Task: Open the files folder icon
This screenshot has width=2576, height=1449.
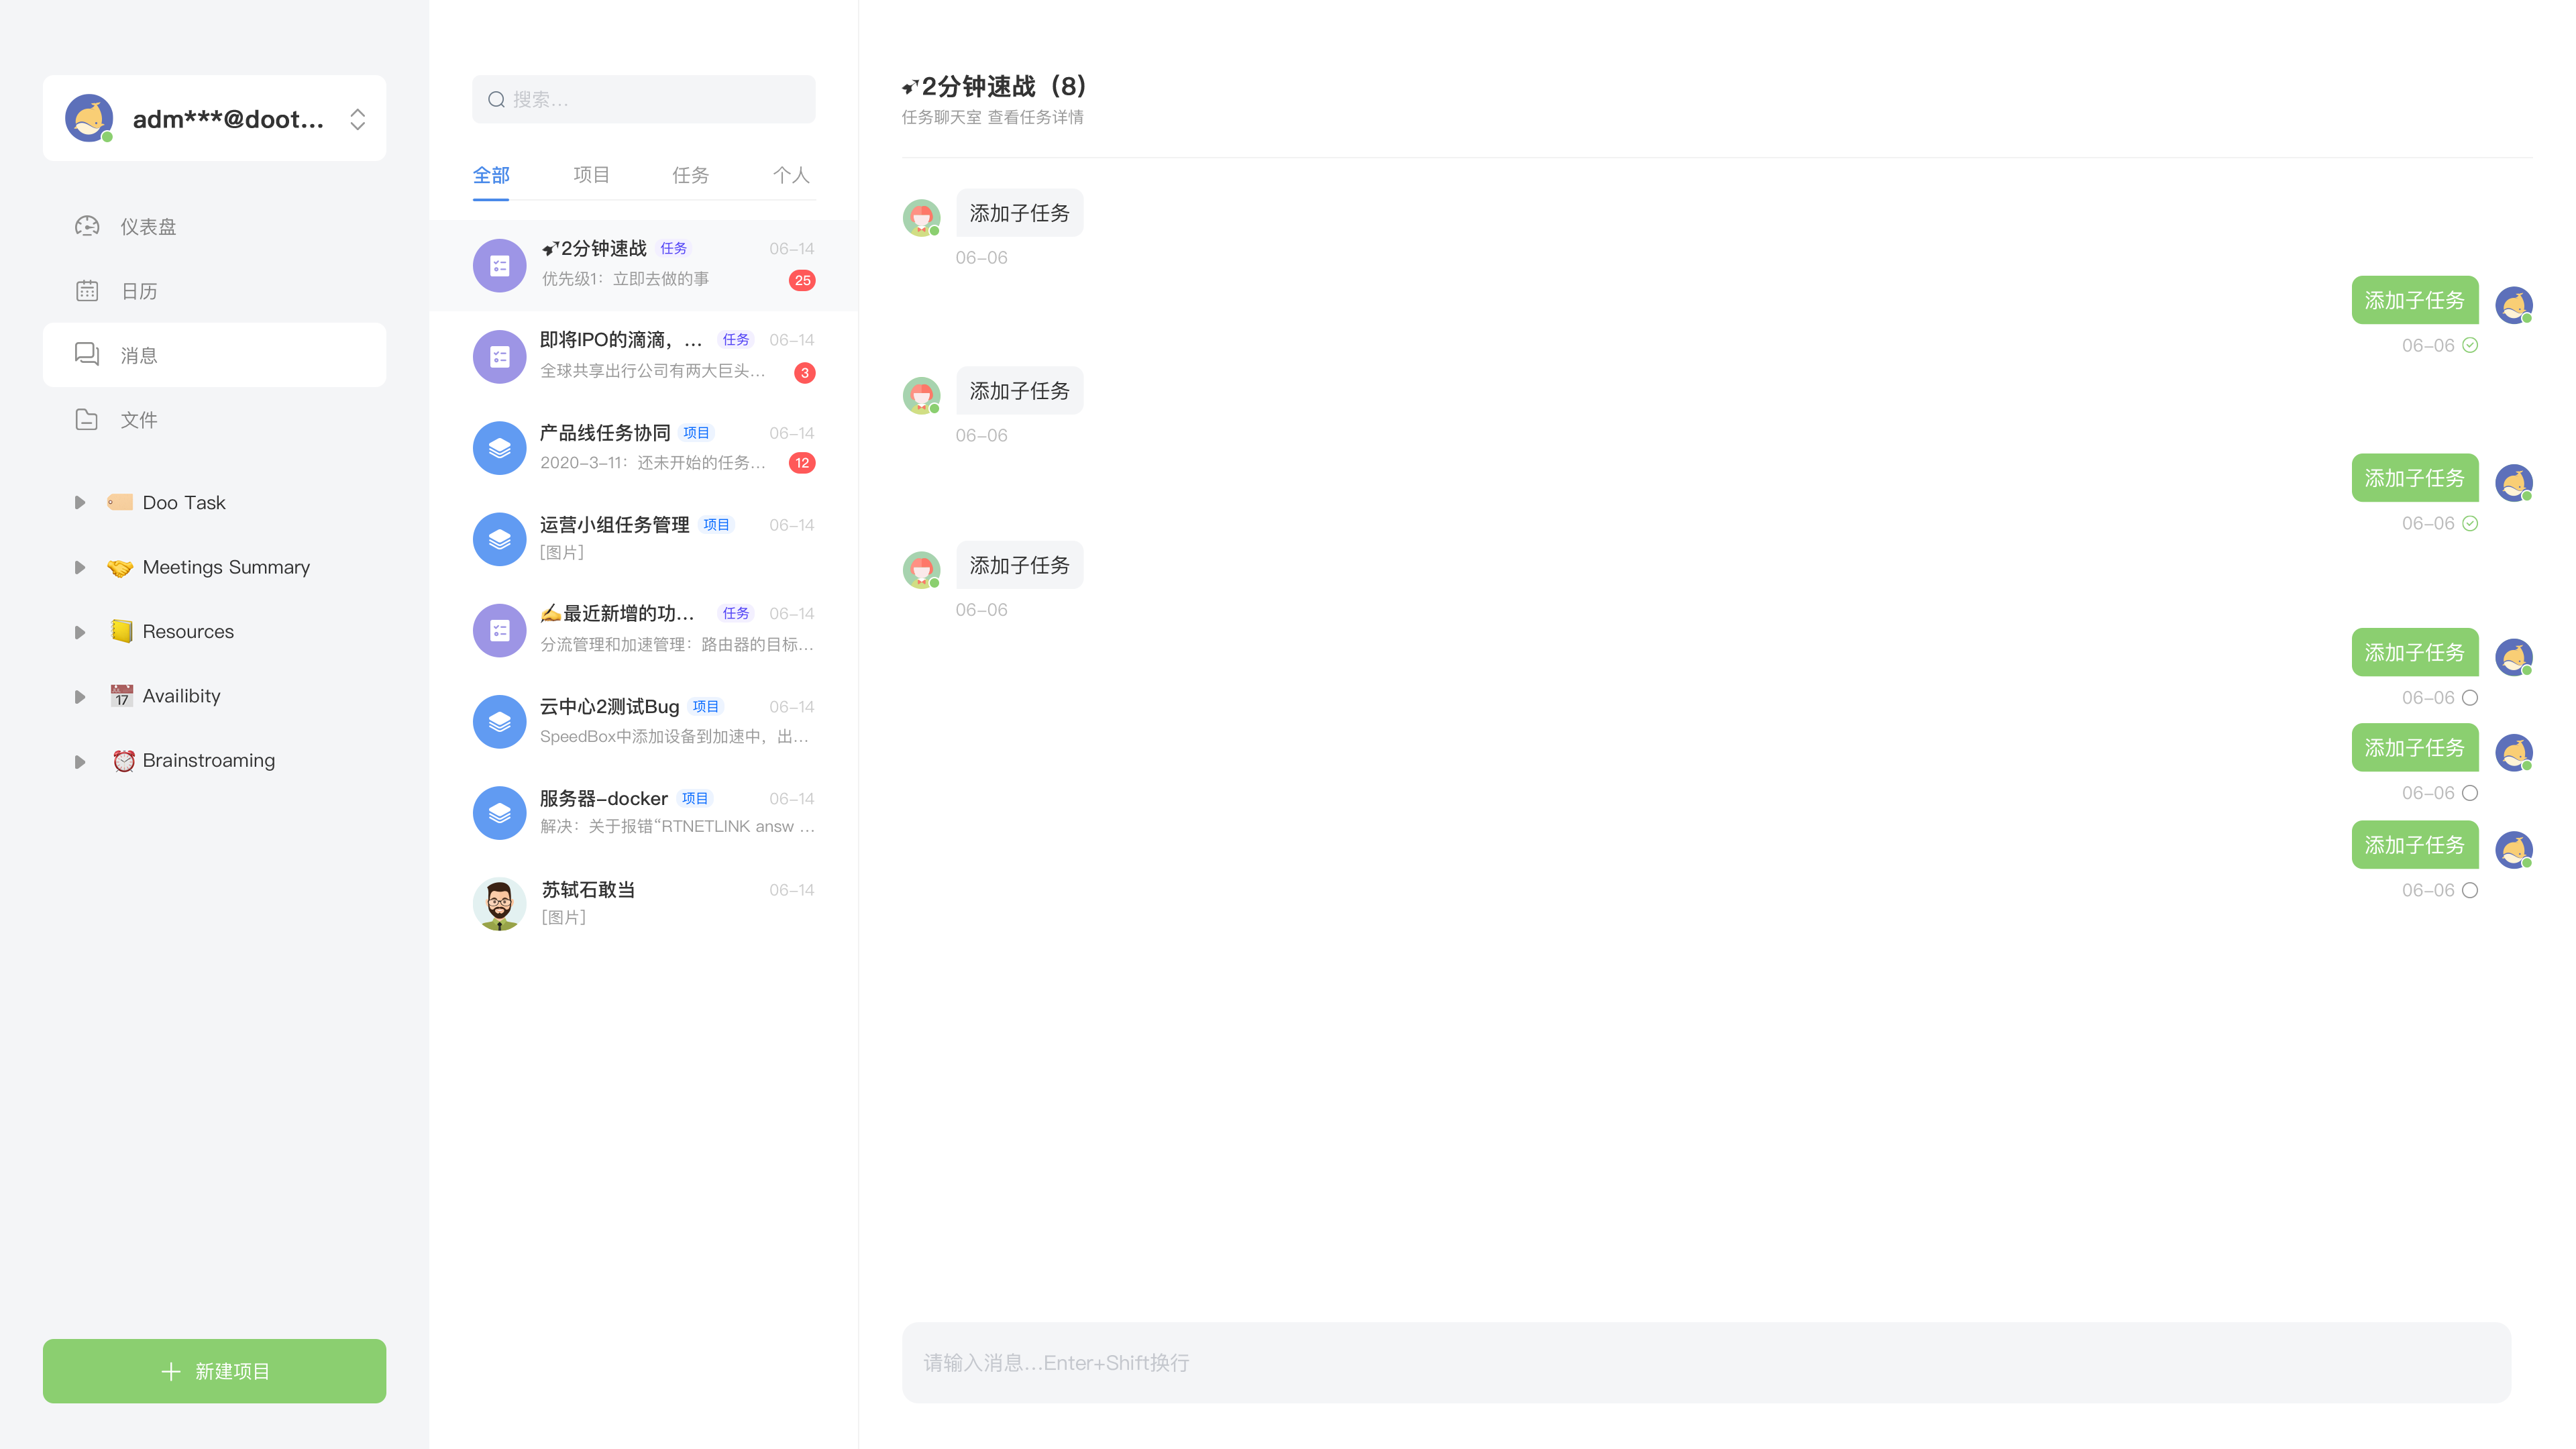Action: pyautogui.click(x=87, y=419)
